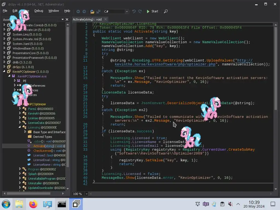Image resolution: width=280 pixels, height=210 pixels.
Task: Click assembly tree vertical scrollbar thumb
Action: point(68,97)
